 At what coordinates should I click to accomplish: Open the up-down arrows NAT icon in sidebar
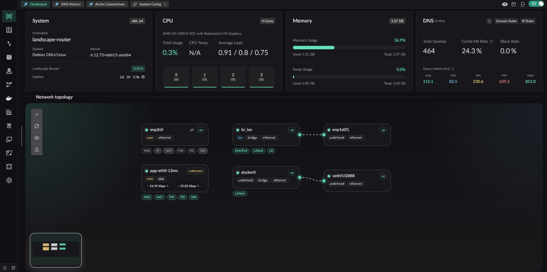pos(9,44)
